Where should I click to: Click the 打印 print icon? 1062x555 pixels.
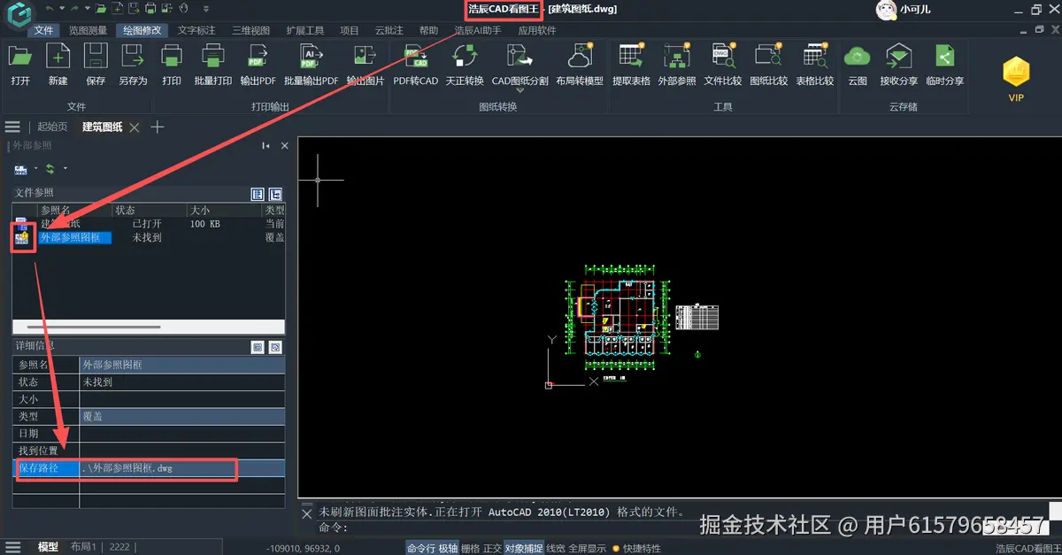click(x=172, y=57)
